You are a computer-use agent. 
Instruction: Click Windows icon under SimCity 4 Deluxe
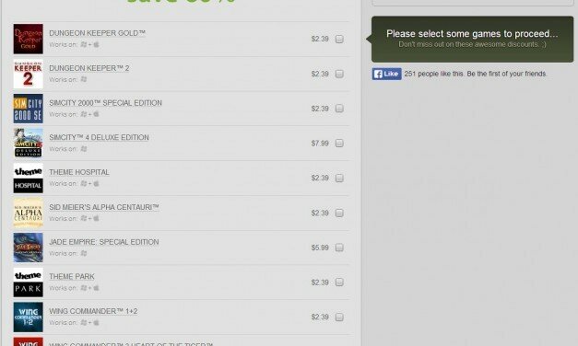(84, 149)
